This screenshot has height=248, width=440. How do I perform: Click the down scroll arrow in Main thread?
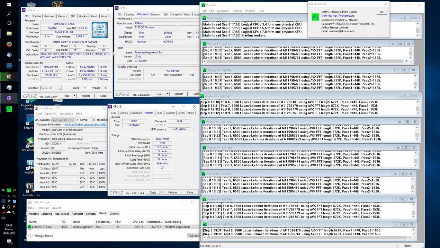[x=417, y=35]
